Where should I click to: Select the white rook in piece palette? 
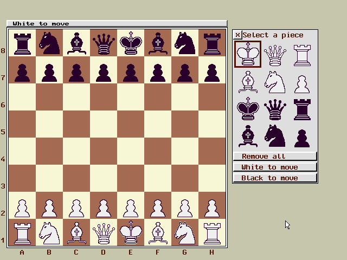[x=303, y=55]
